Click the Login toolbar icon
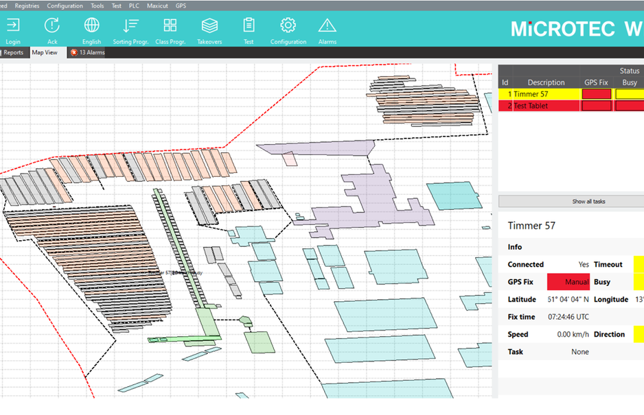The width and height of the screenshot is (644, 415). (13, 26)
